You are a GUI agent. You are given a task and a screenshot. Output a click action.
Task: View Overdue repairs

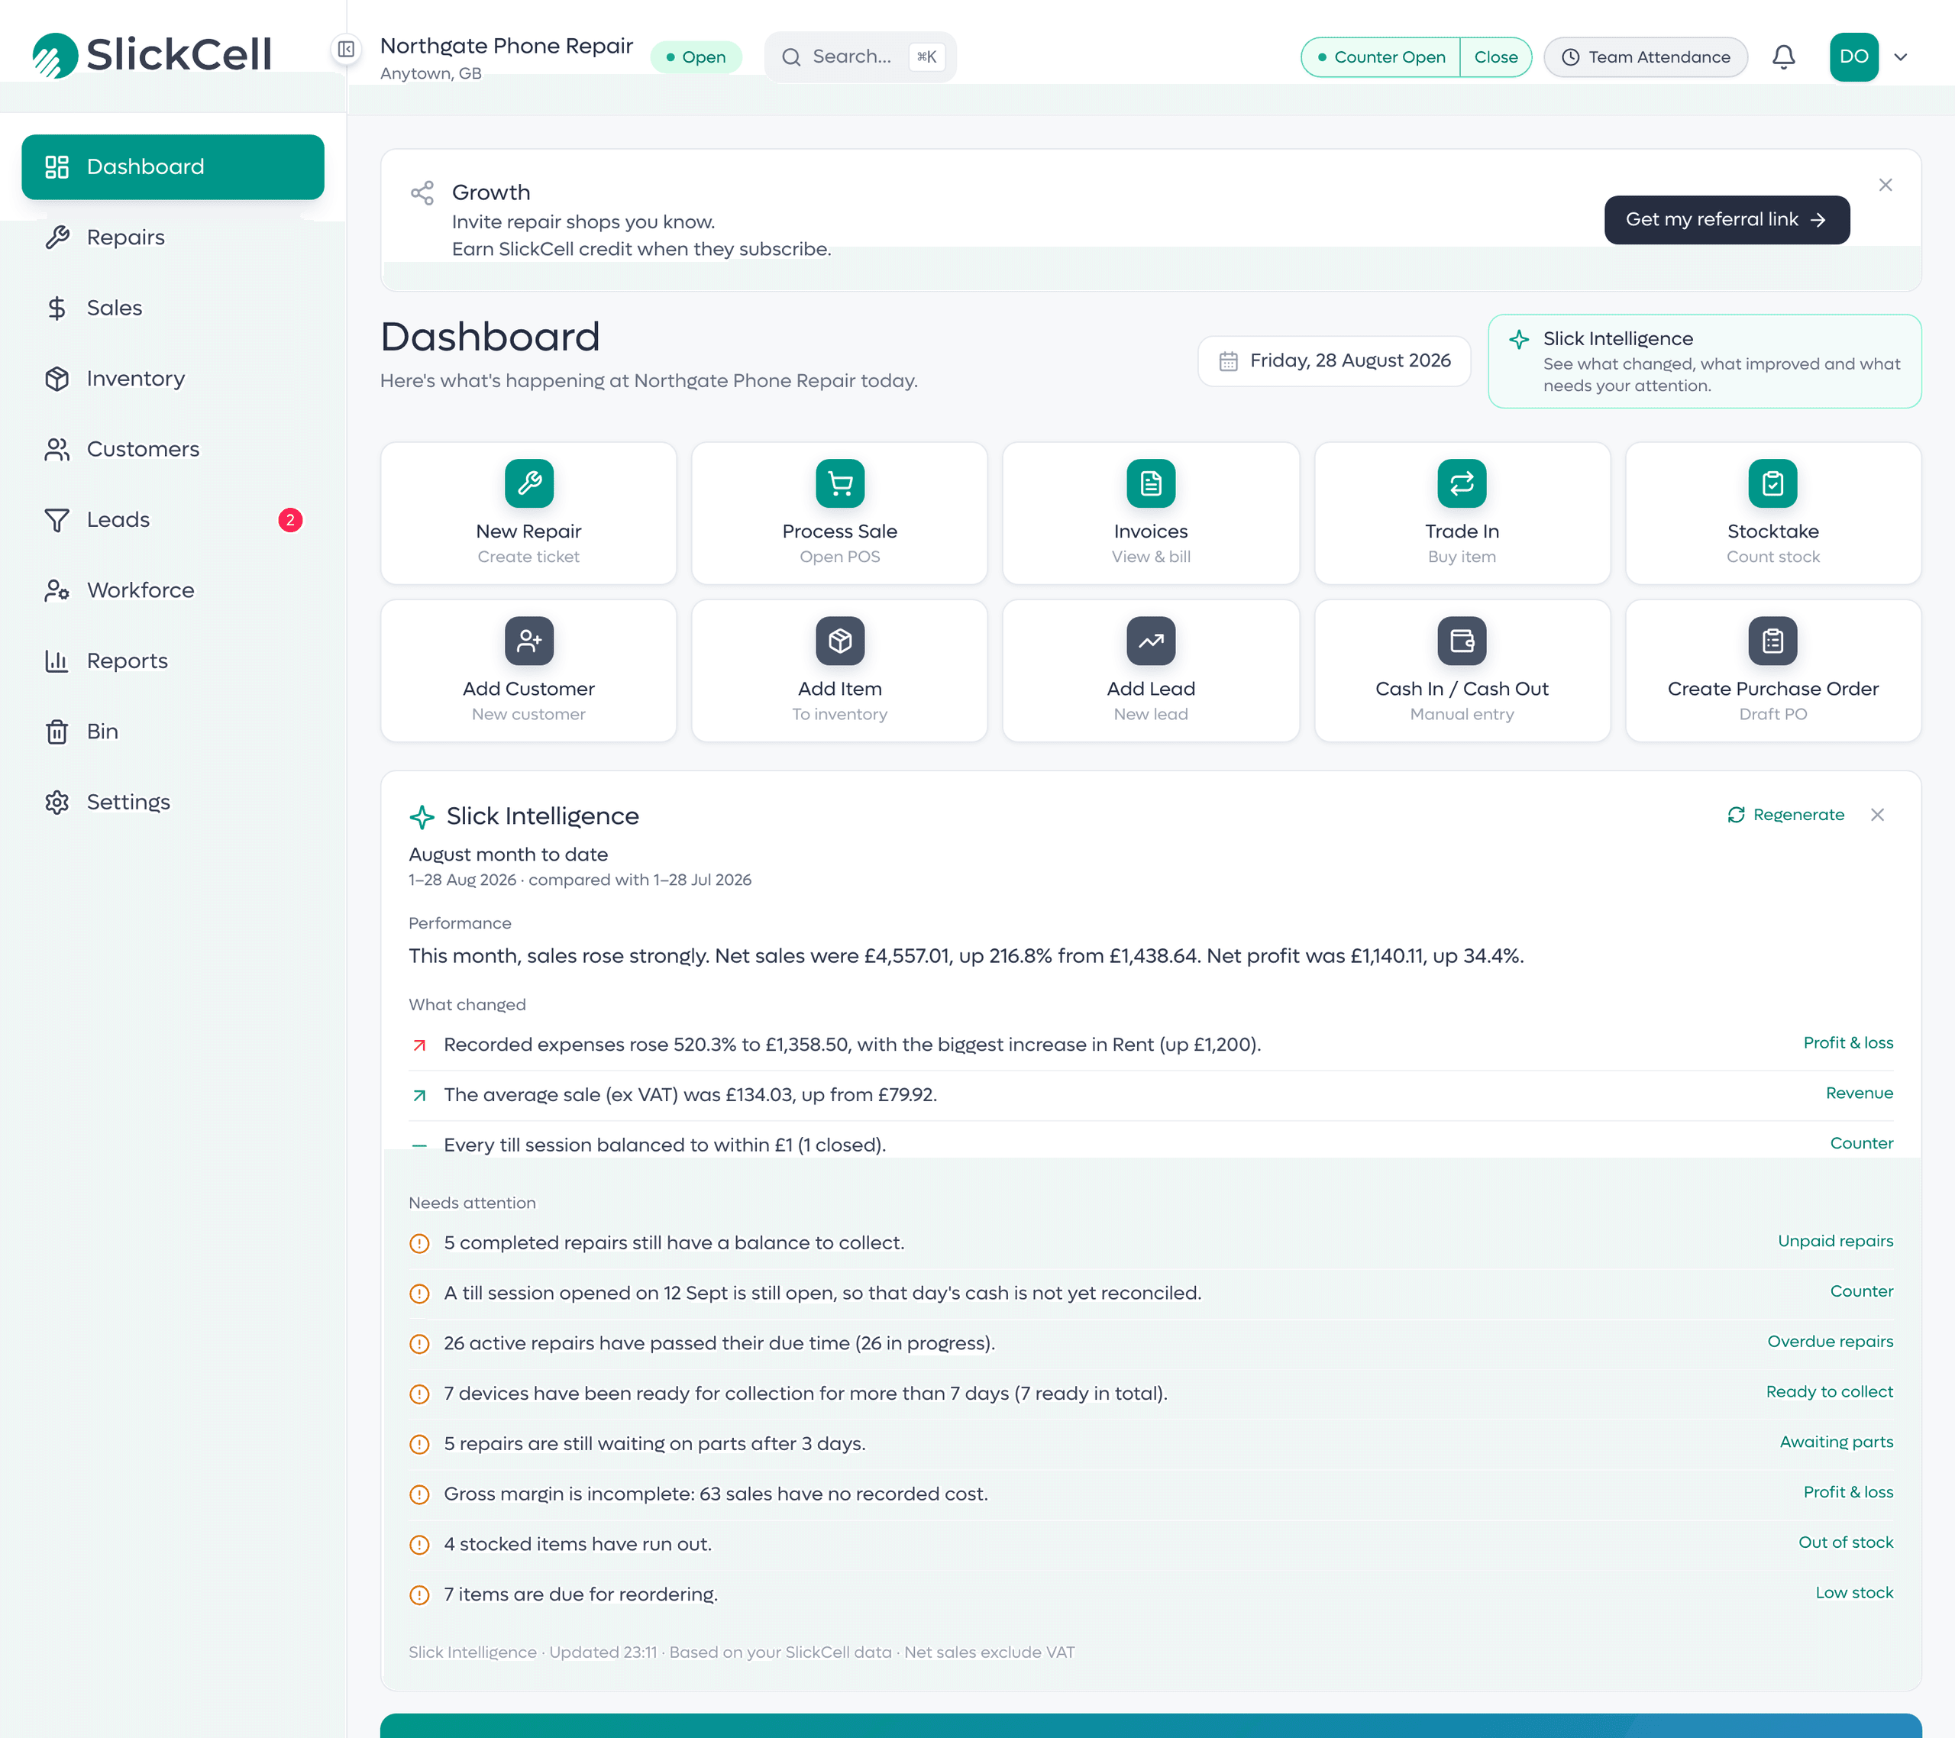1830,1341
